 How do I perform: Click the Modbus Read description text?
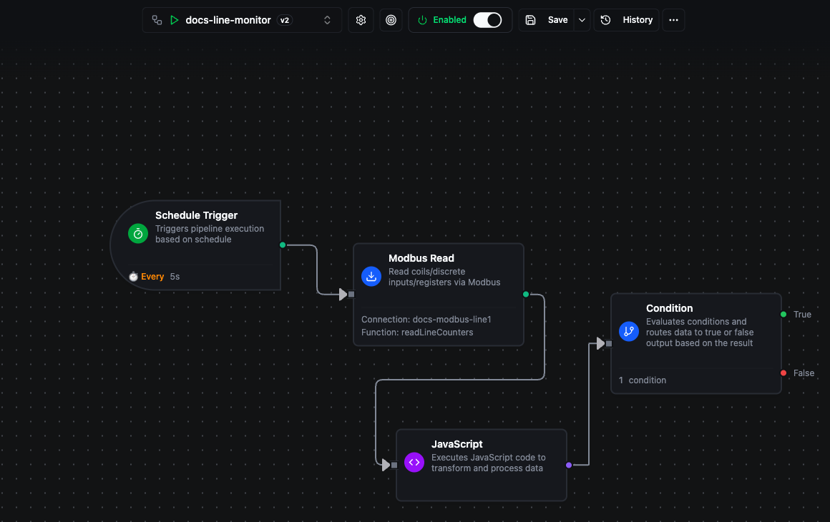point(444,277)
